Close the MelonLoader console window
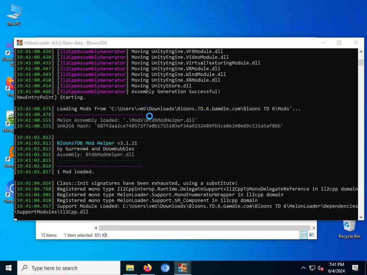Viewport: 367px width, 275px height. pos(356,43)
